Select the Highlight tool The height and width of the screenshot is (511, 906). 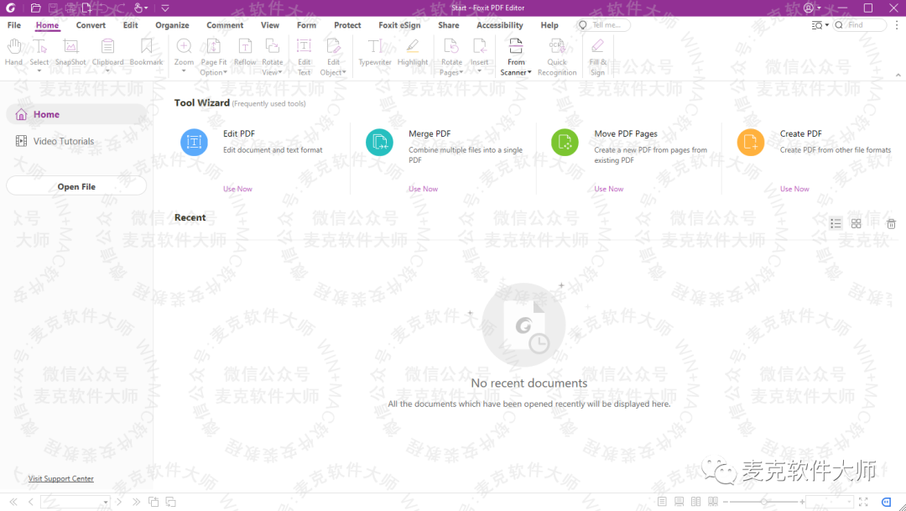pyautogui.click(x=413, y=52)
